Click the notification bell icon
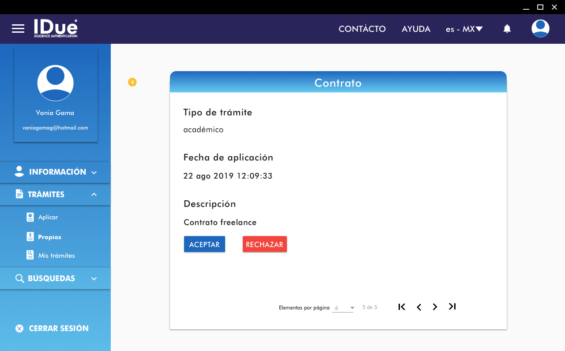This screenshot has width=565, height=351. coord(507,29)
